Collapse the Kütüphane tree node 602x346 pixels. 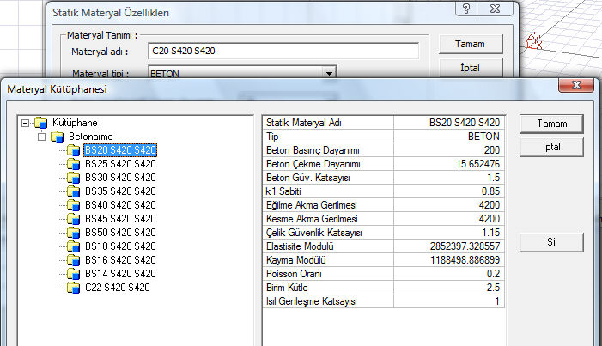tap(26, 123)
